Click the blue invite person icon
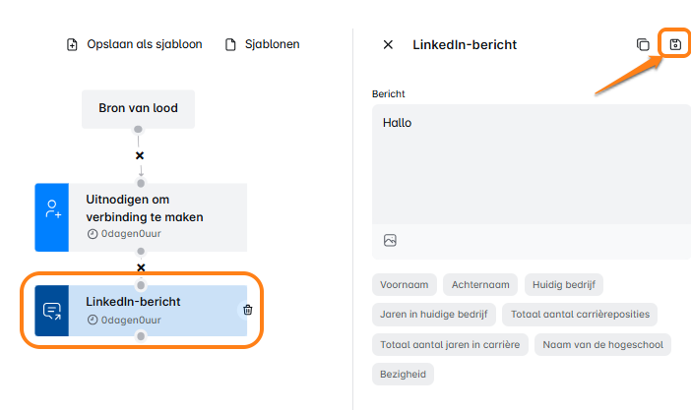This screenshot has width=691, height=410. [51, 210]
